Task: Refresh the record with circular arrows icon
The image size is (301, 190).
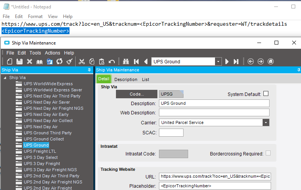Action: (x=59, y=61)
